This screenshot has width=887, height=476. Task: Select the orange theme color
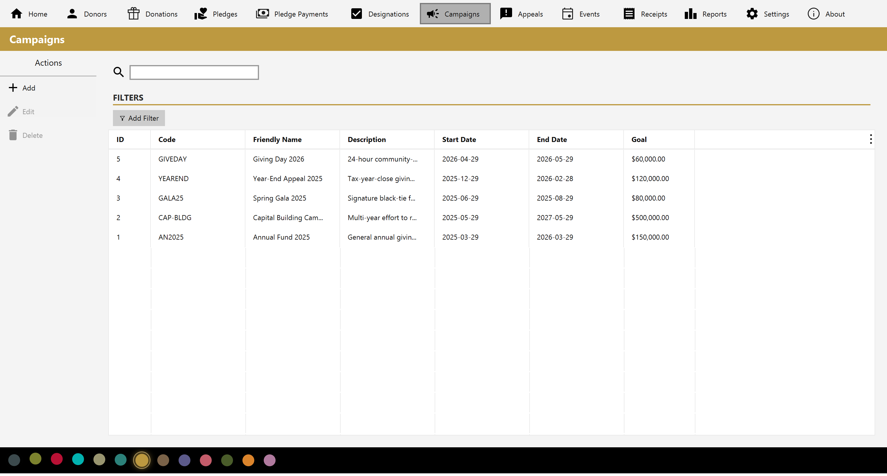(x=248, y=460)
